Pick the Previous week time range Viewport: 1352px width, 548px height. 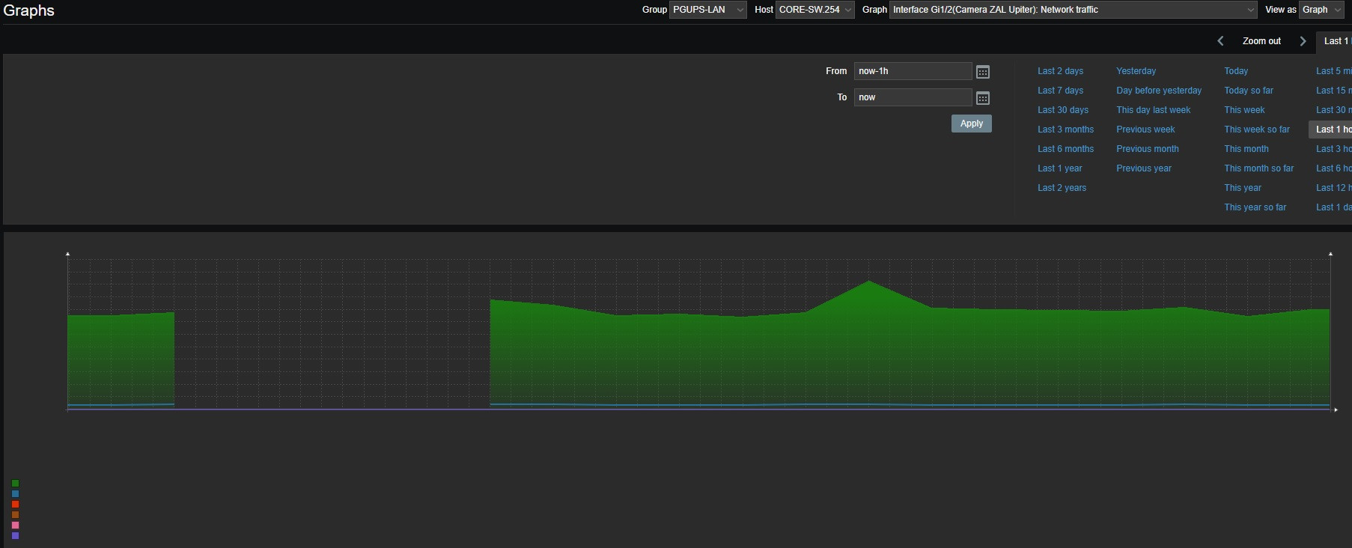tap(1145, 130)
